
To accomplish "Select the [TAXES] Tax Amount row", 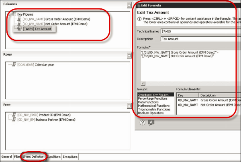I will [x=37, y=29].
